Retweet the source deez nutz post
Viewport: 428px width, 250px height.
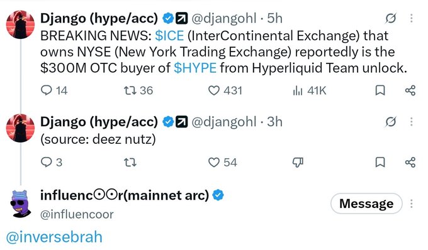click(x=130, y=163)
